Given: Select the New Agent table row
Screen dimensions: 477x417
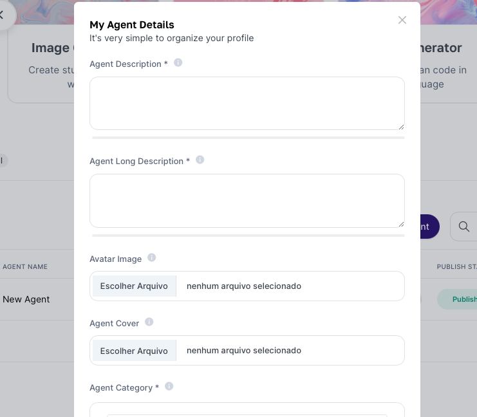Looking at the screenshot, I should (x=37, y=299).
